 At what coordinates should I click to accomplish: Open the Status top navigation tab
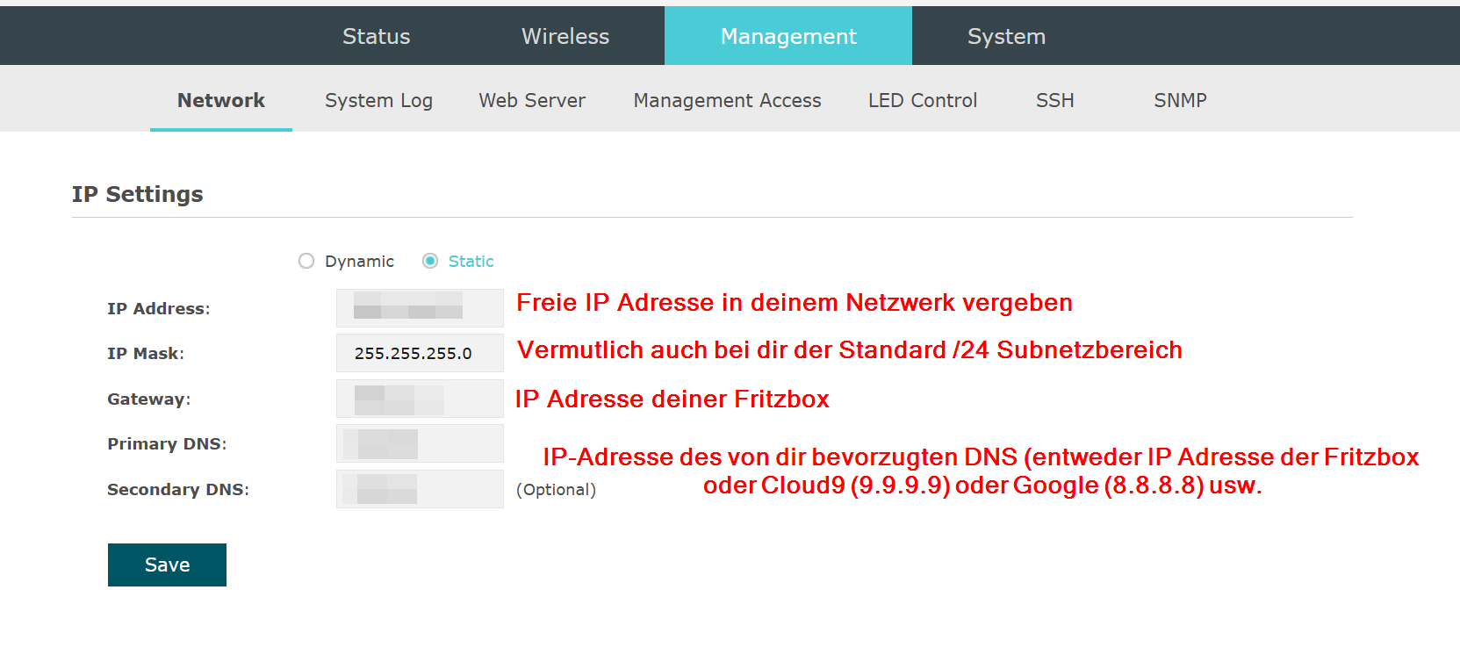[376, 36]
